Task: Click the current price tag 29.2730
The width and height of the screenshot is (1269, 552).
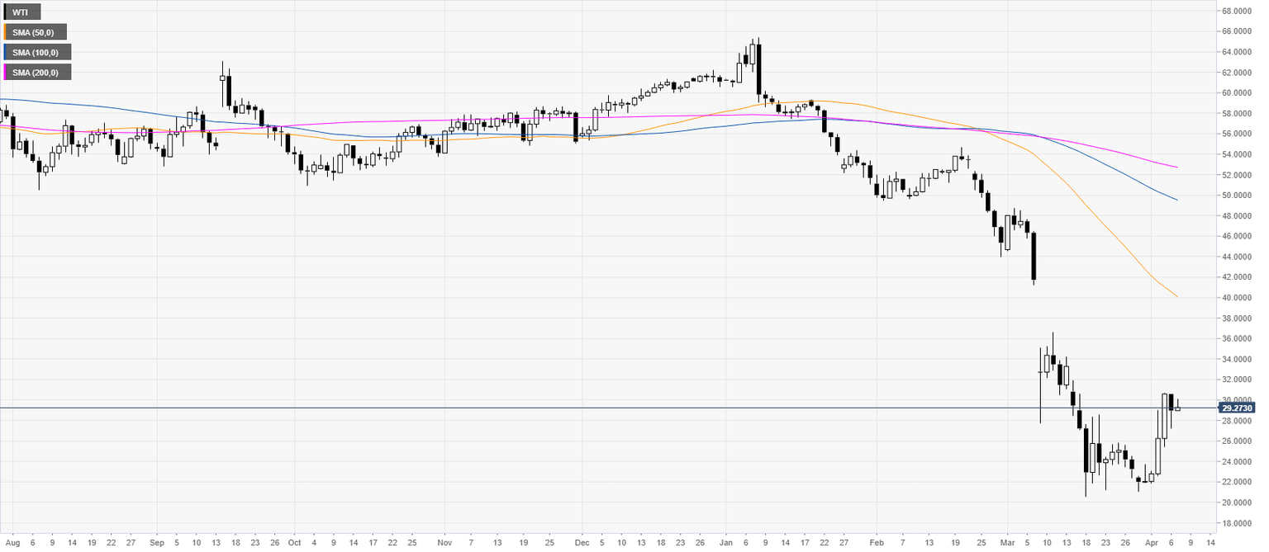Action: (1237, 408)
